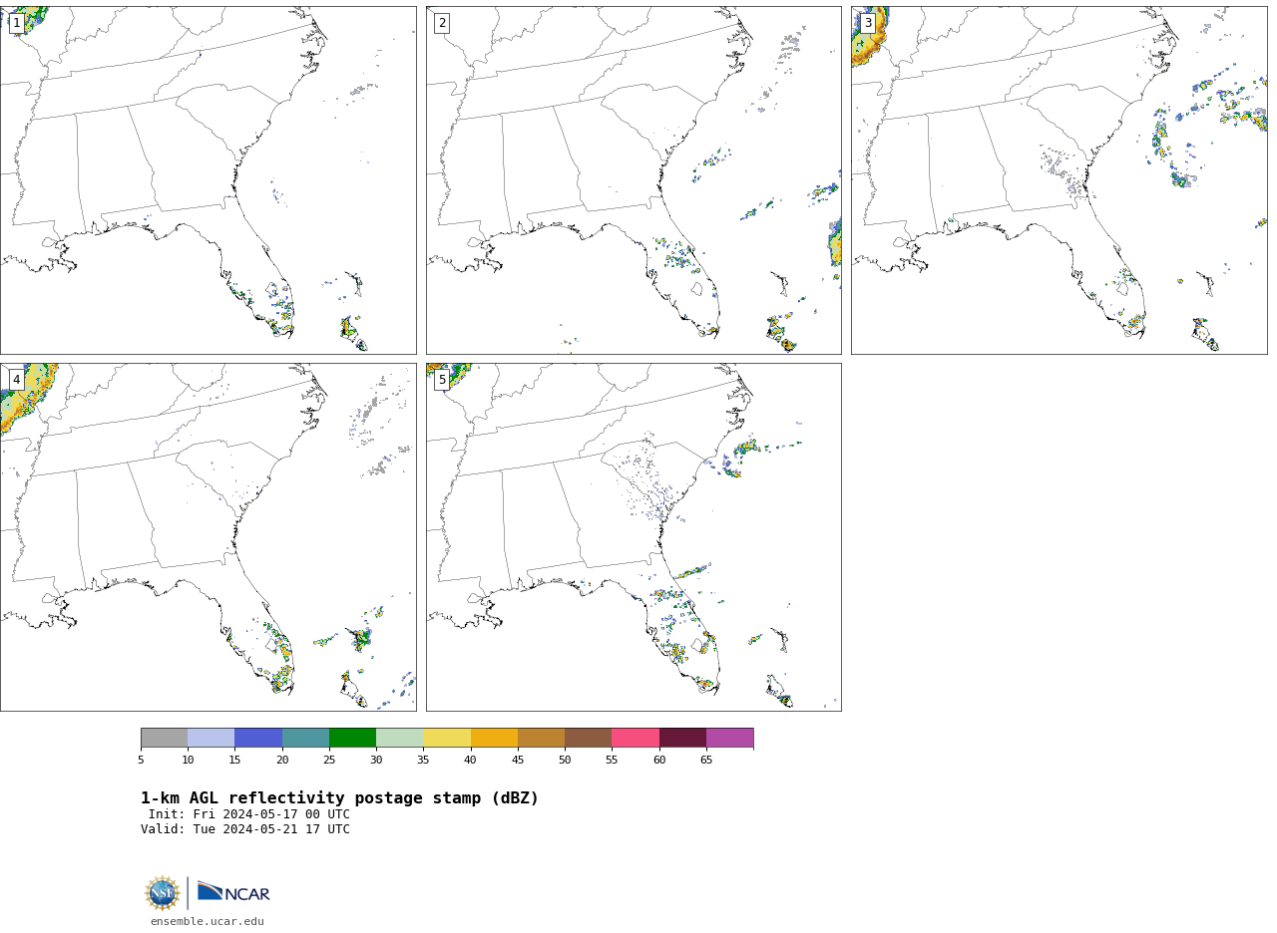The image size is (1277, 933).
Task: Select the yellow 35-40 dBZ swatch
Action: (447, 738)
